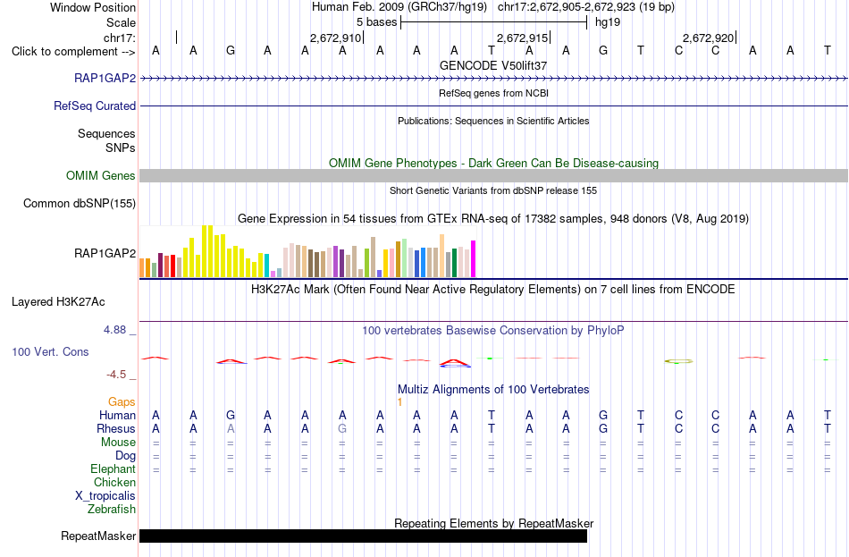Click 'Repeating Elements by RepeatMasker' title
This screenshot has height=557, width=849.
(x=493, y=523)
